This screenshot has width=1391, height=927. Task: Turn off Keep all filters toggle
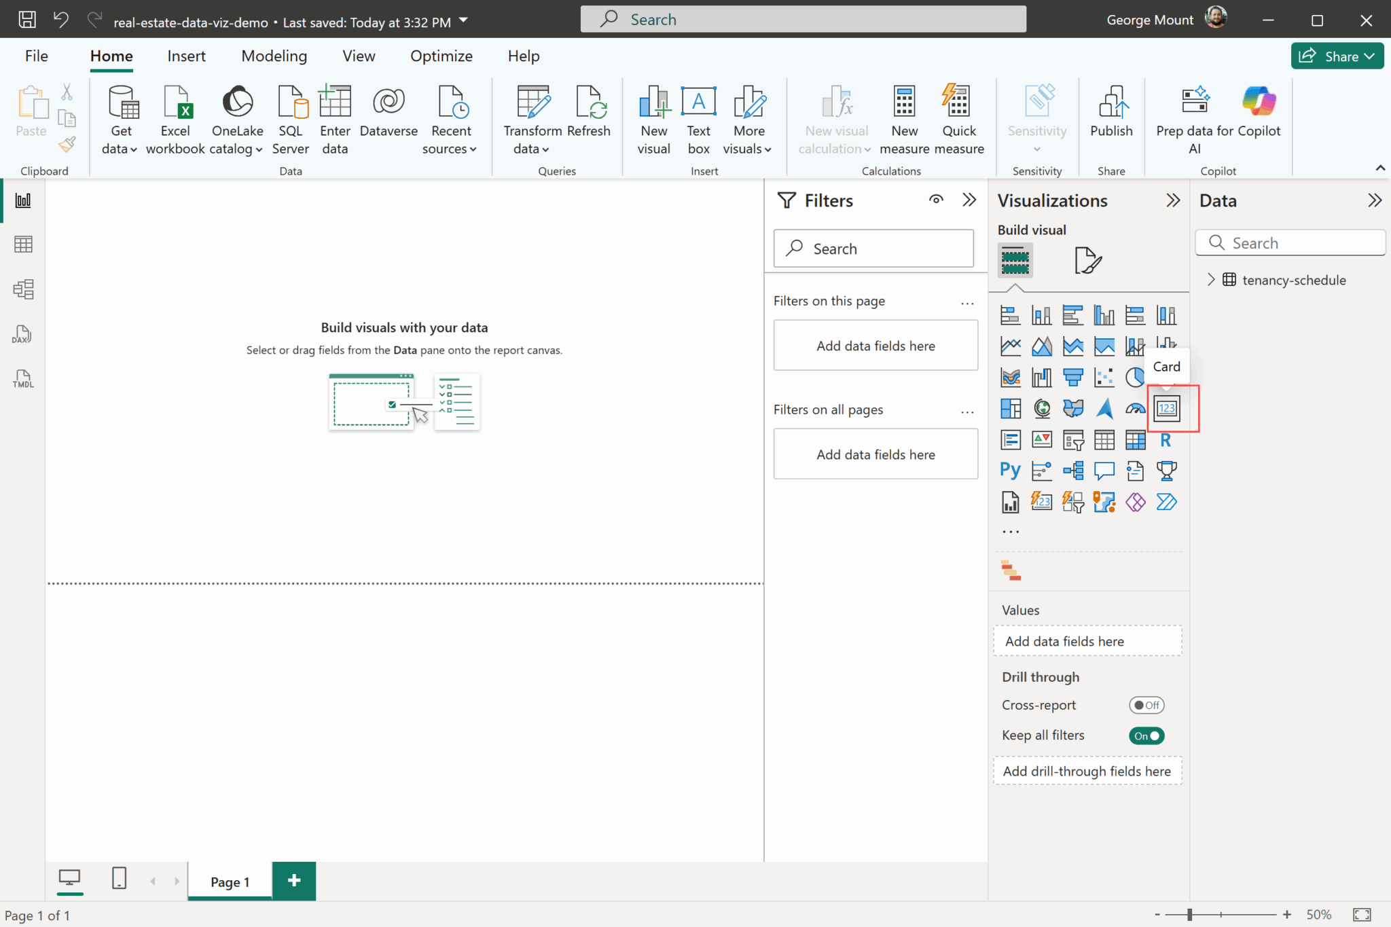click(x=1146, y=735)
